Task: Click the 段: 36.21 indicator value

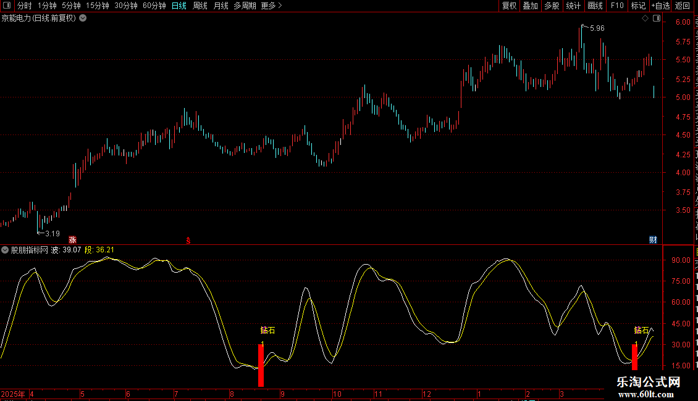Action: (x=99, y=250)
